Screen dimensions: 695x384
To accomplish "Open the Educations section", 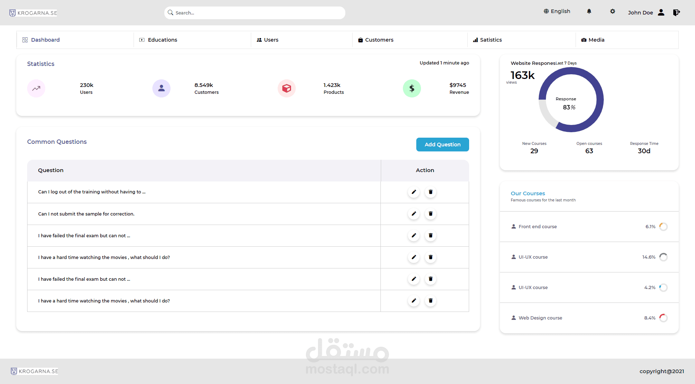I will [x=158, y=40].
